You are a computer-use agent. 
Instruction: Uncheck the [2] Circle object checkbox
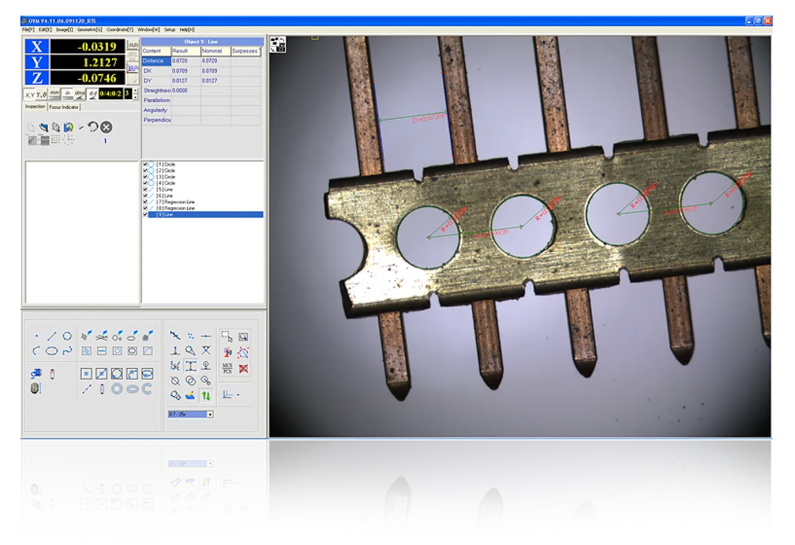pos(145,170)
